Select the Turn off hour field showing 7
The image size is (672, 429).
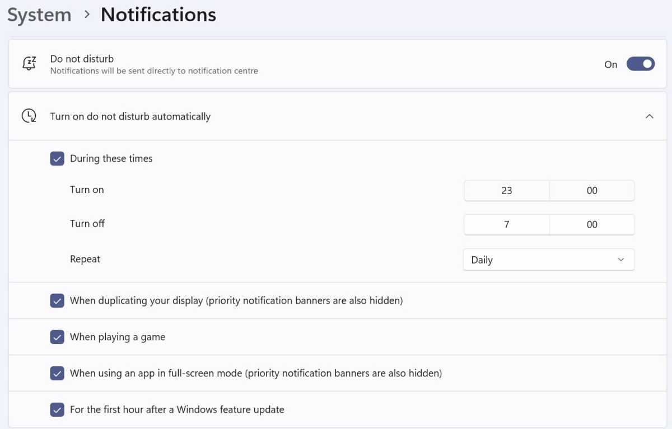(507, 224)
